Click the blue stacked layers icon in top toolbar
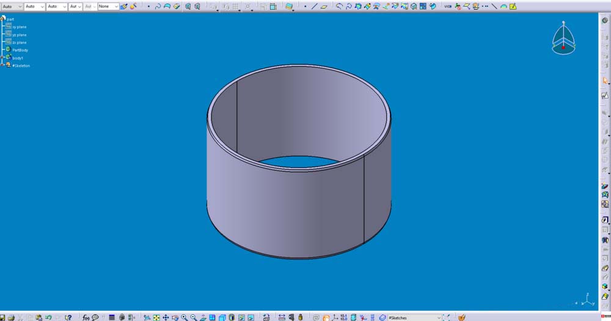 [289, 6]
